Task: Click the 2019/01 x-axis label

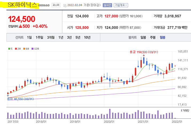Action: 75,122
